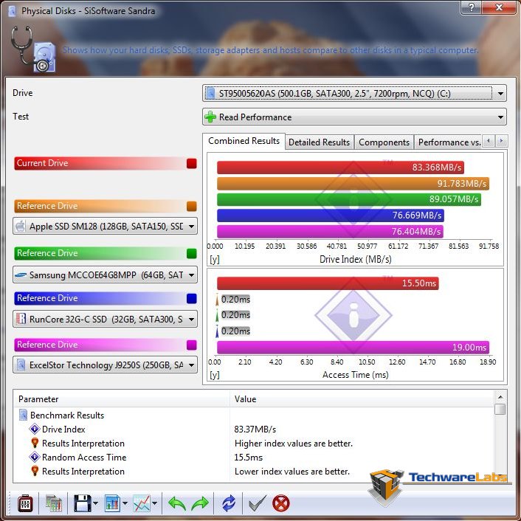Toggle the orange Reference Drive color swatch
Screen dimensions: 521x521
(x=192, y=207)
